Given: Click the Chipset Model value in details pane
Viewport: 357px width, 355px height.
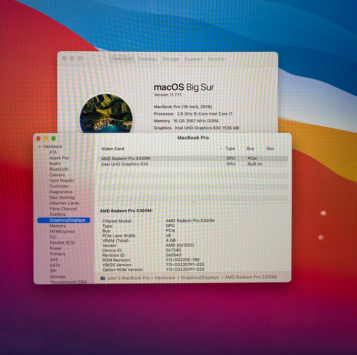Looking at the screenshot, I should 190,221.
